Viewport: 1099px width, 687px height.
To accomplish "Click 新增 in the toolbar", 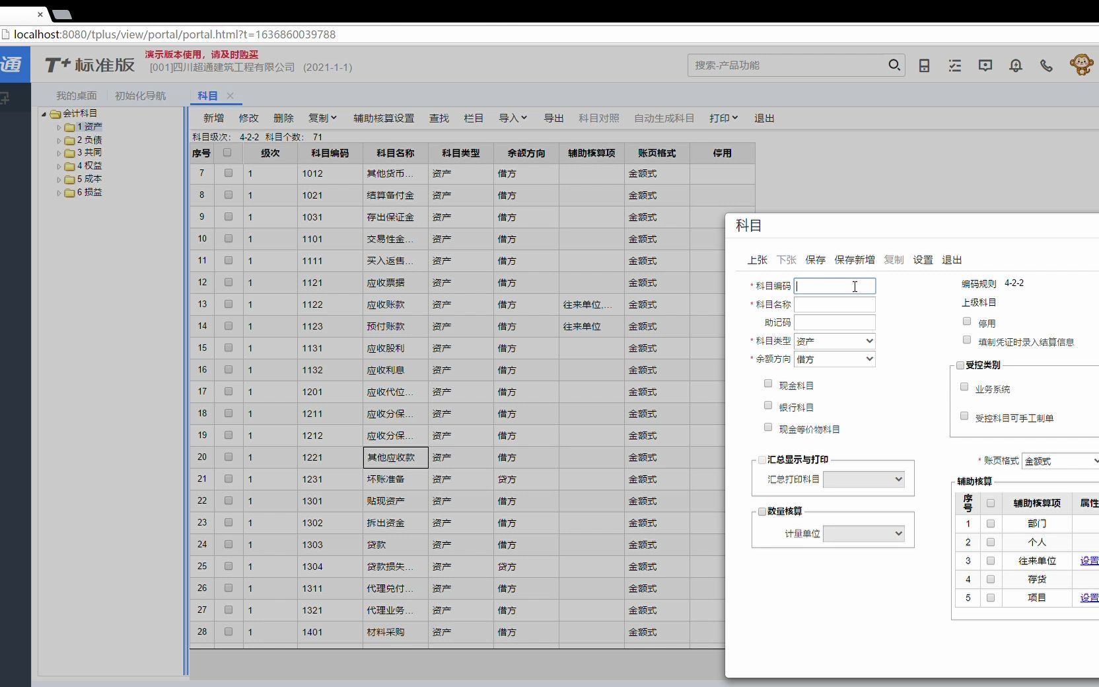I will pos(213,118).
